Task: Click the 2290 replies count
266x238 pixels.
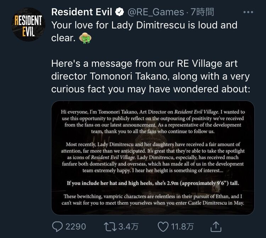Action: click(76, 227)
